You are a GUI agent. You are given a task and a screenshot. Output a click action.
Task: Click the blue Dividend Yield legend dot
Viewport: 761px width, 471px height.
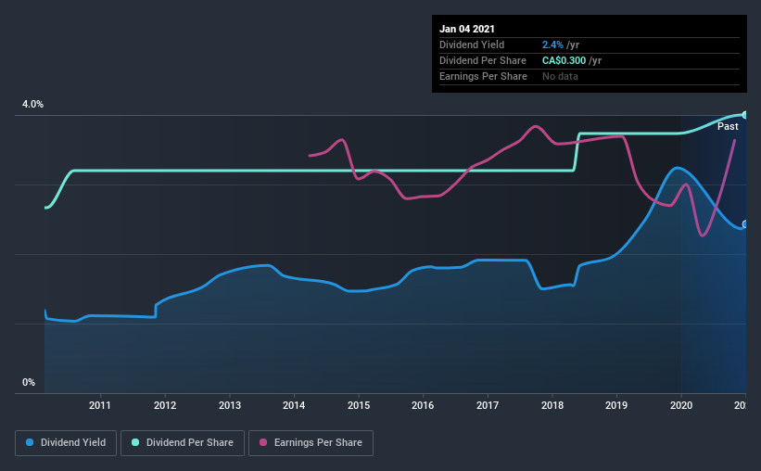(x=30, y=442)
